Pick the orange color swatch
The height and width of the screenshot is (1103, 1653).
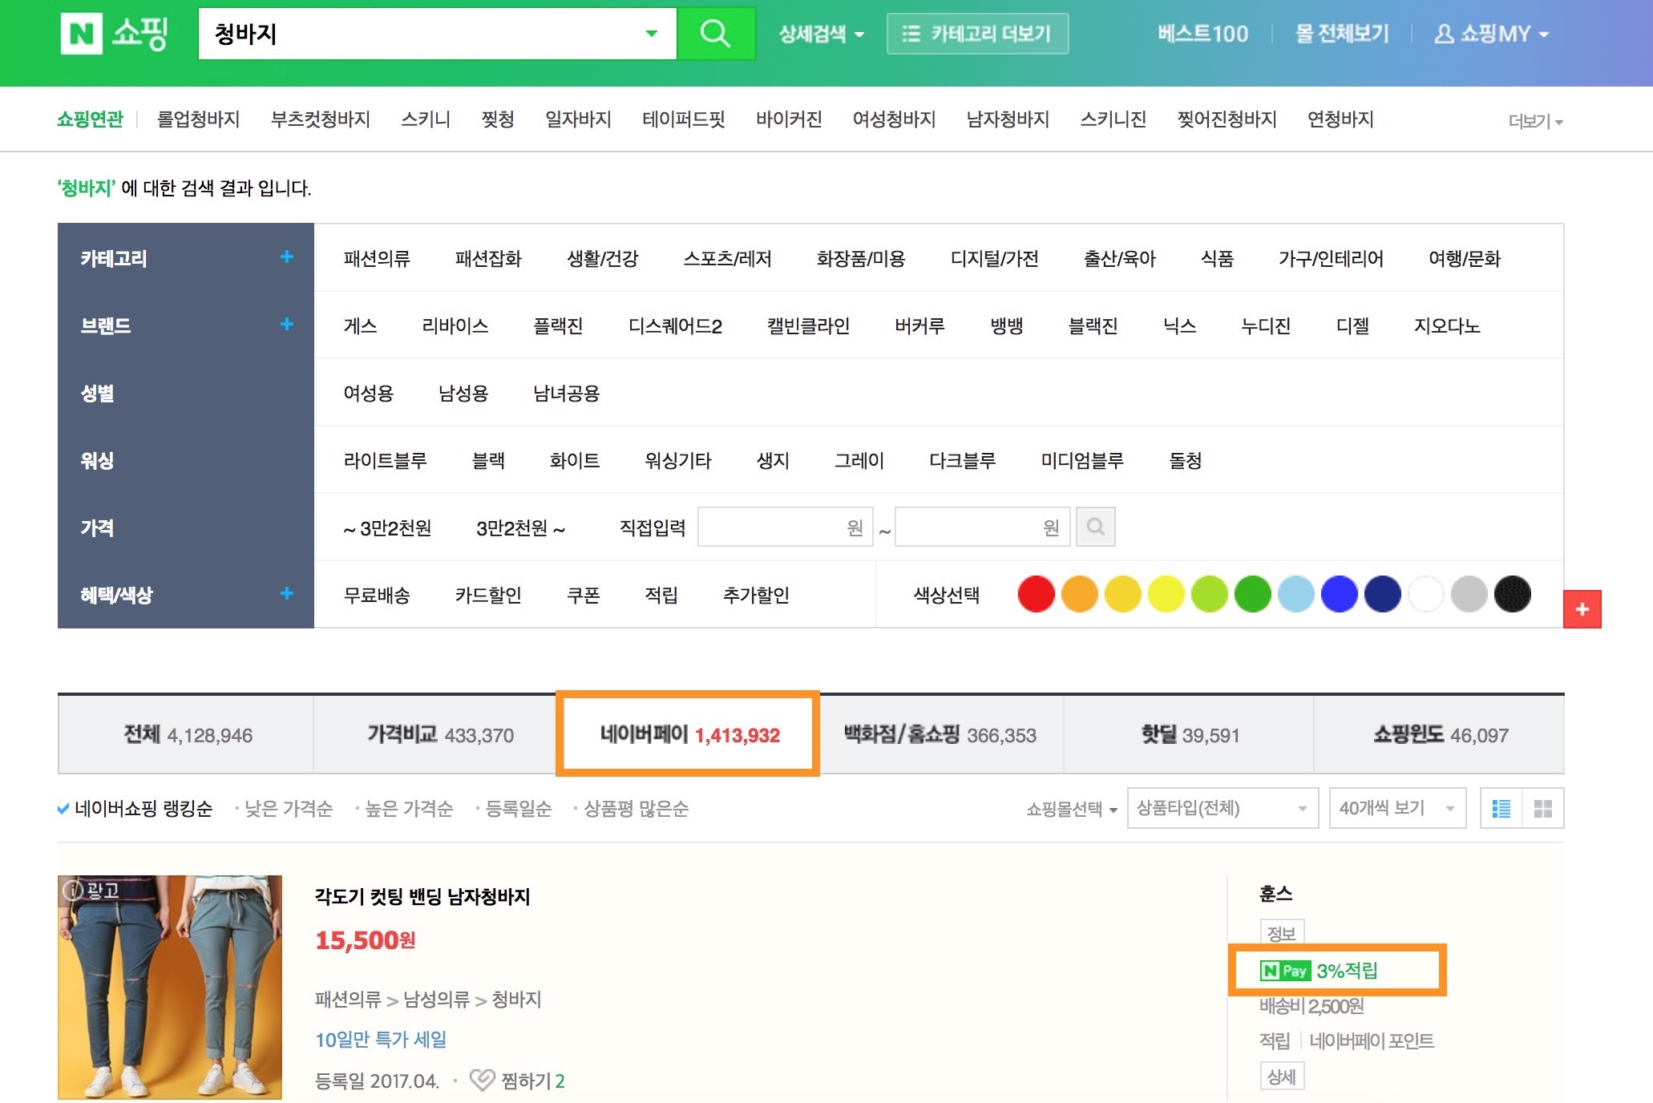click(1080, 594)
